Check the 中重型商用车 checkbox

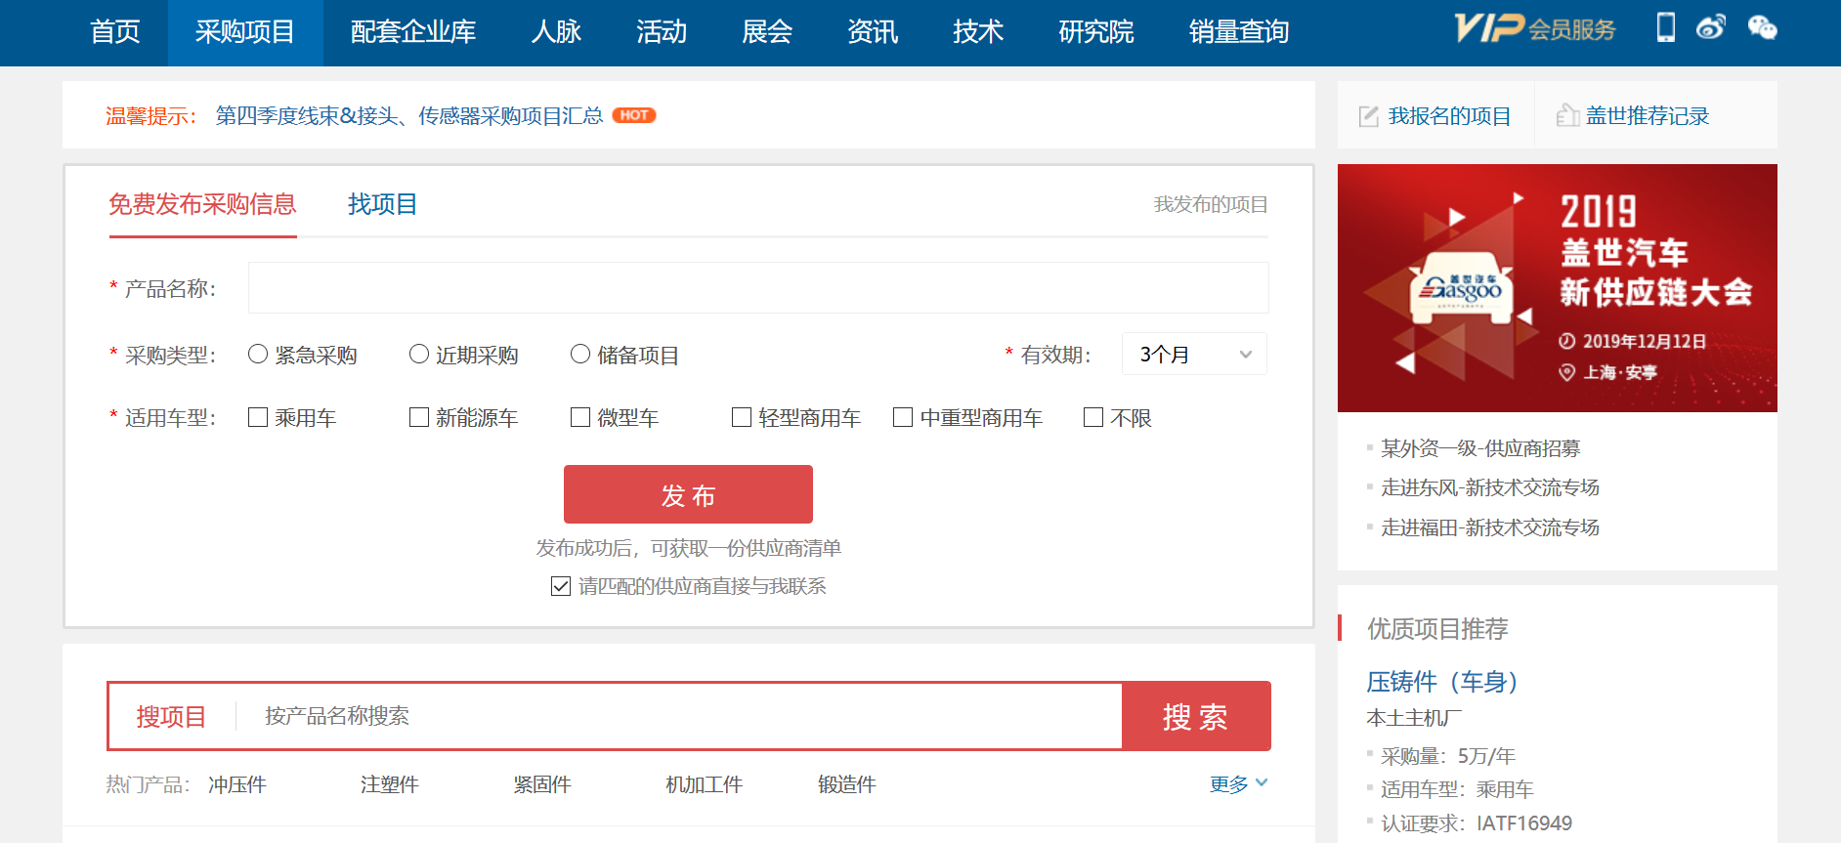point(903,417)
